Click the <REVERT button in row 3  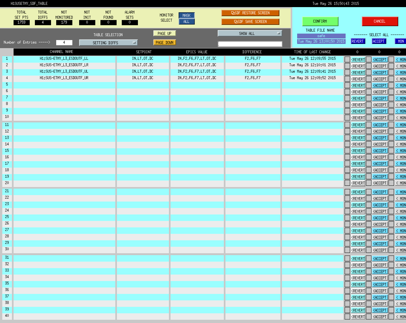point(358,73)
